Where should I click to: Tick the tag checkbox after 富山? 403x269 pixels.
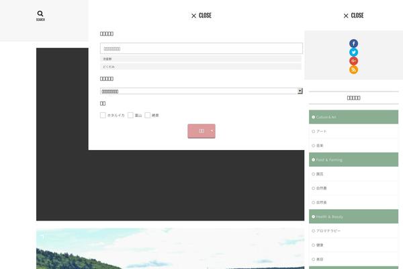coord(148,115)
